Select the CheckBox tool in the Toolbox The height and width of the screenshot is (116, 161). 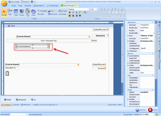[42, 11]
